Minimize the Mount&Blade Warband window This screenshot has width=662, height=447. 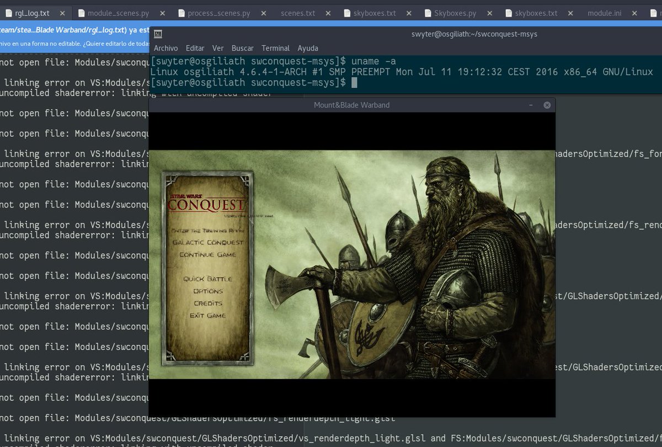[x=531, y=105]
